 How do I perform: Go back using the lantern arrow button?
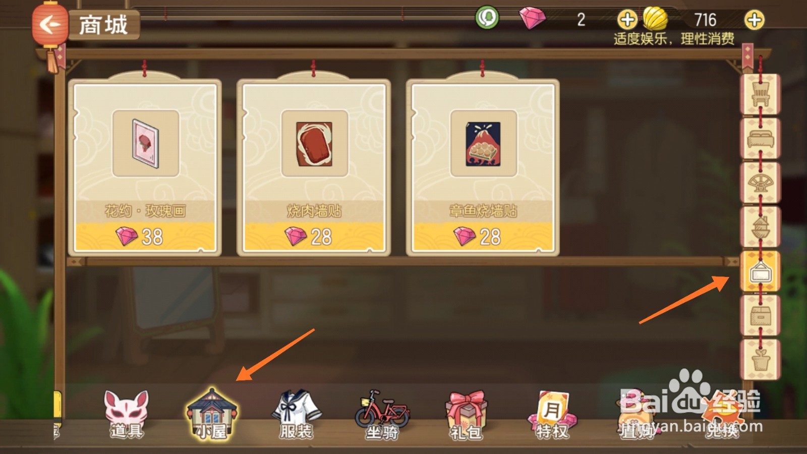pyautogui.click(x=49, y=24)
